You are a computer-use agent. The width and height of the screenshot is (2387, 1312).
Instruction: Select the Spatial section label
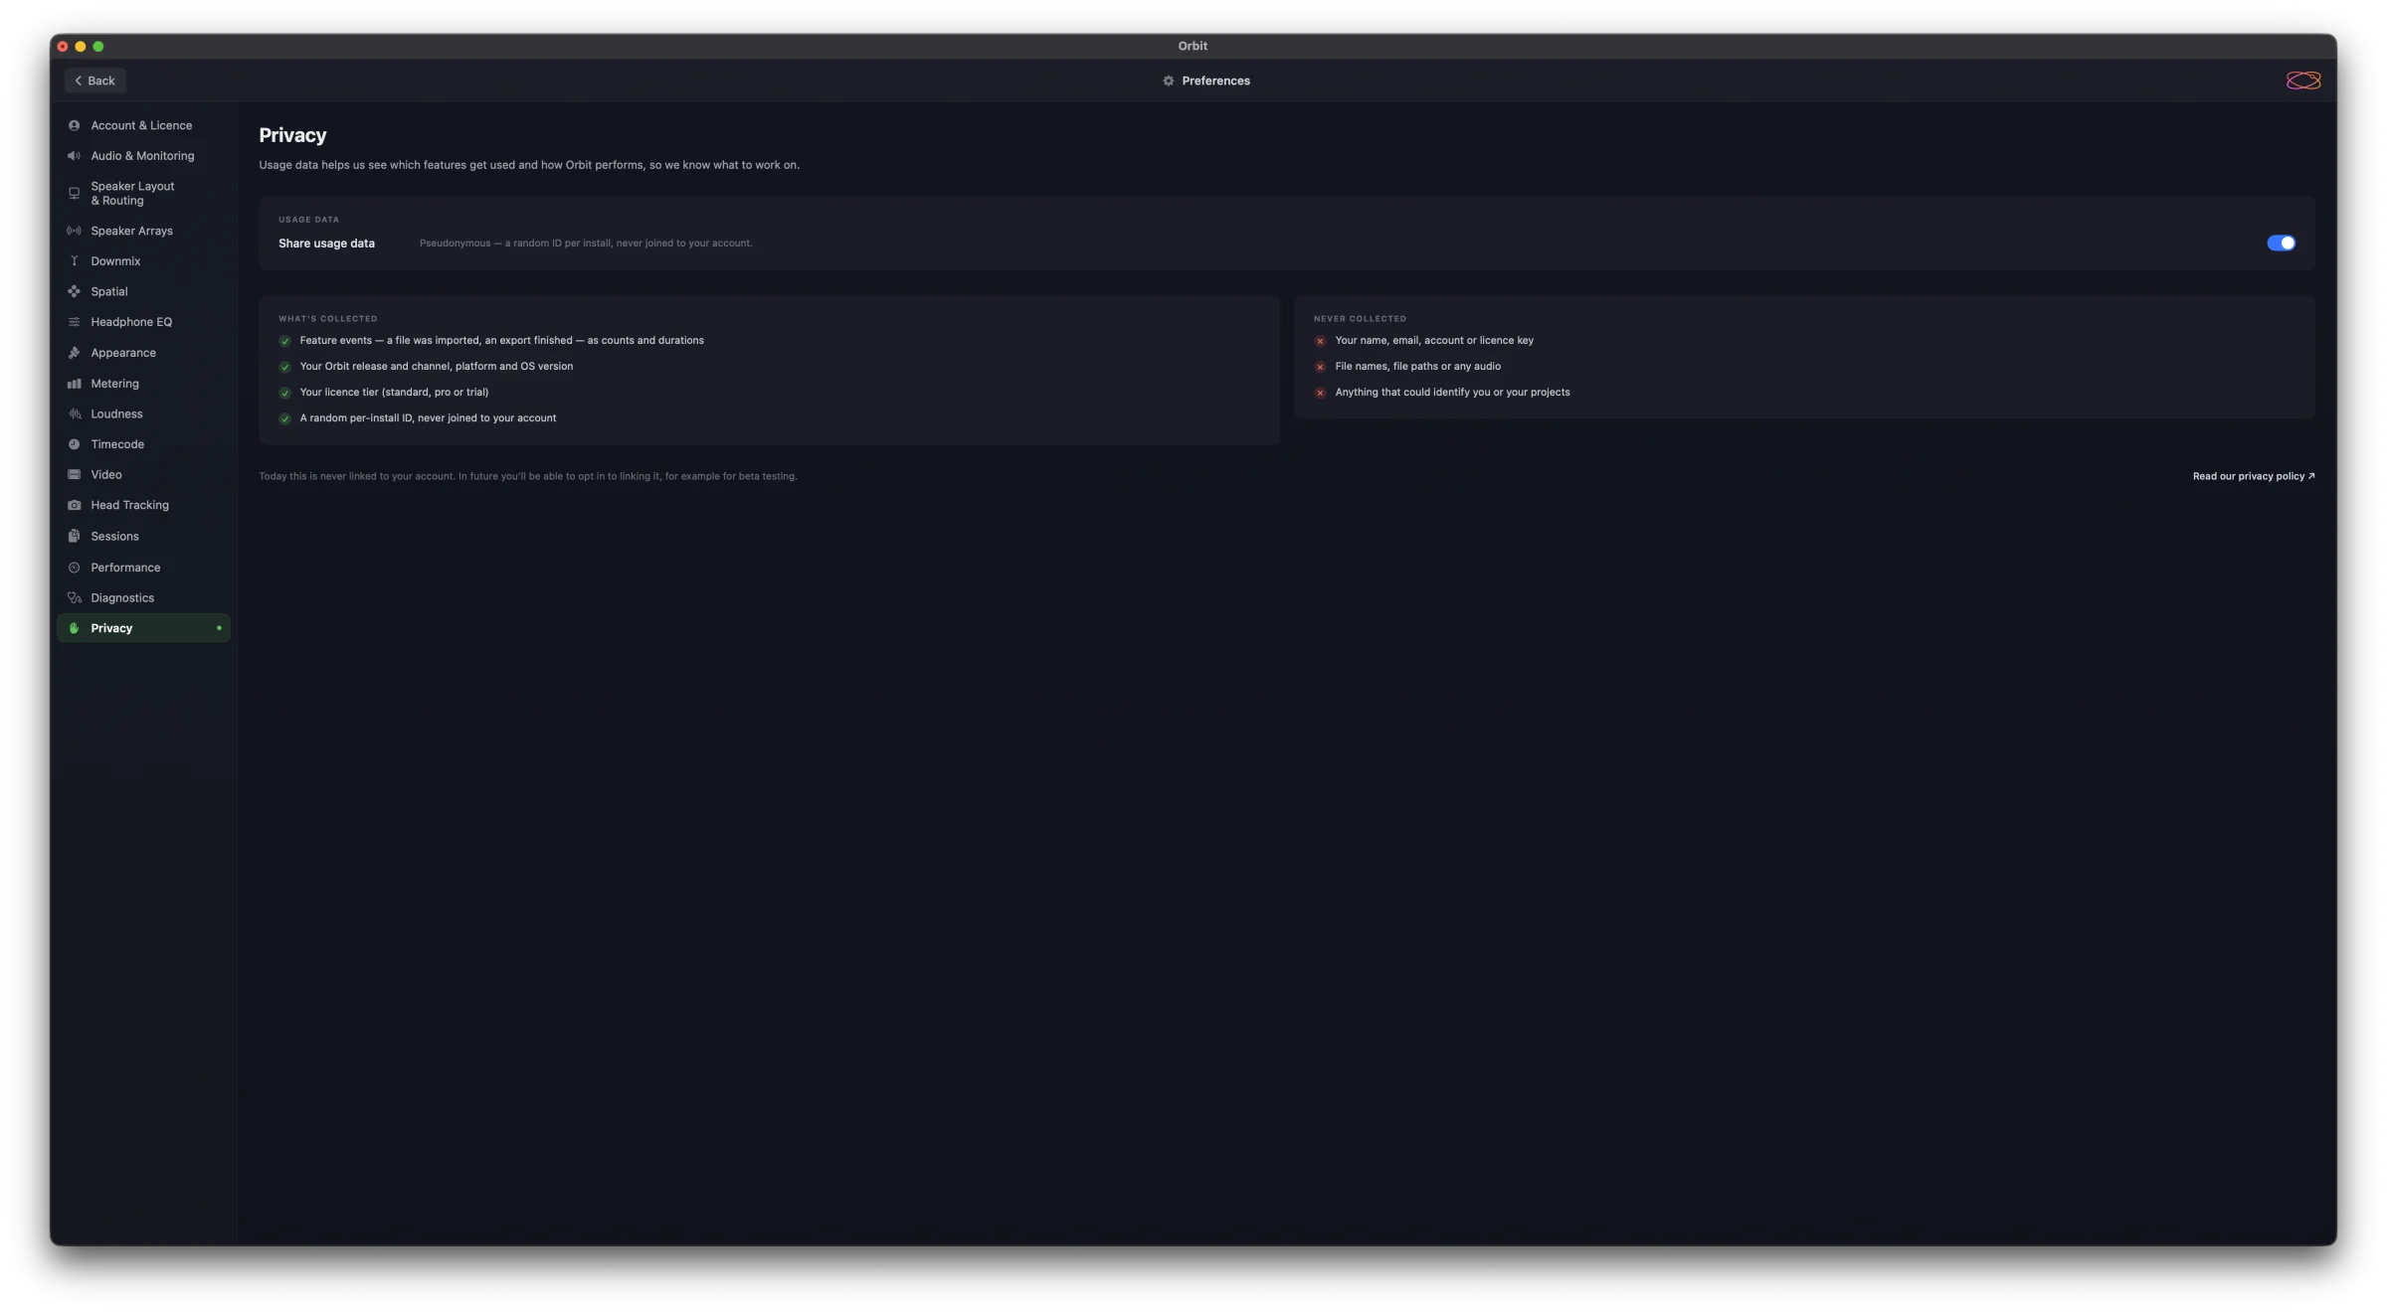pyautogui.click(x=109, y=291)
